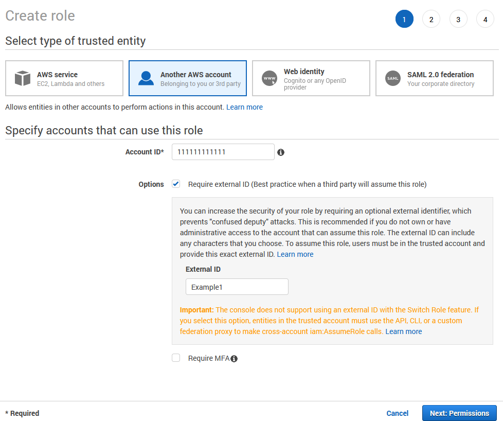Enable the Require MFA checkbox
The width and height of the screenshot is (503, 421).
tap(176, 358)
